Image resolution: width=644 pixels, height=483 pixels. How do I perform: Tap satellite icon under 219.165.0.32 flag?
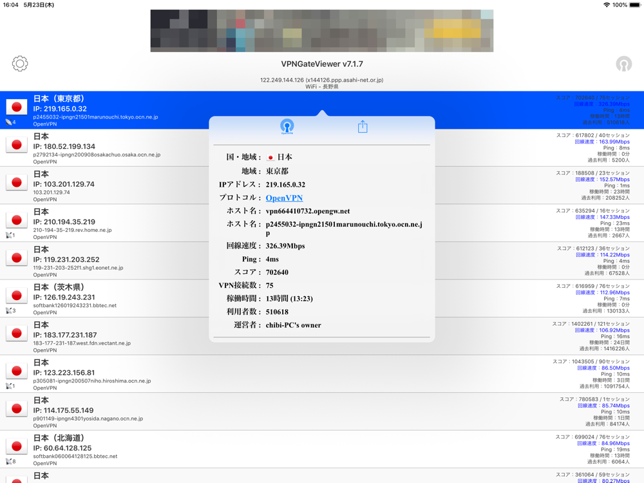click(8, 122)
